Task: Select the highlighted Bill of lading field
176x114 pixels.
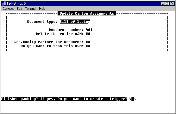Action: click(75, 22)
